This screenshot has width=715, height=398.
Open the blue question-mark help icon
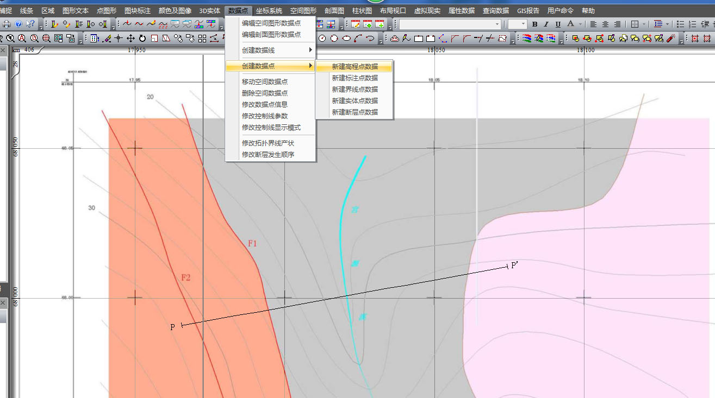[18, 24]
